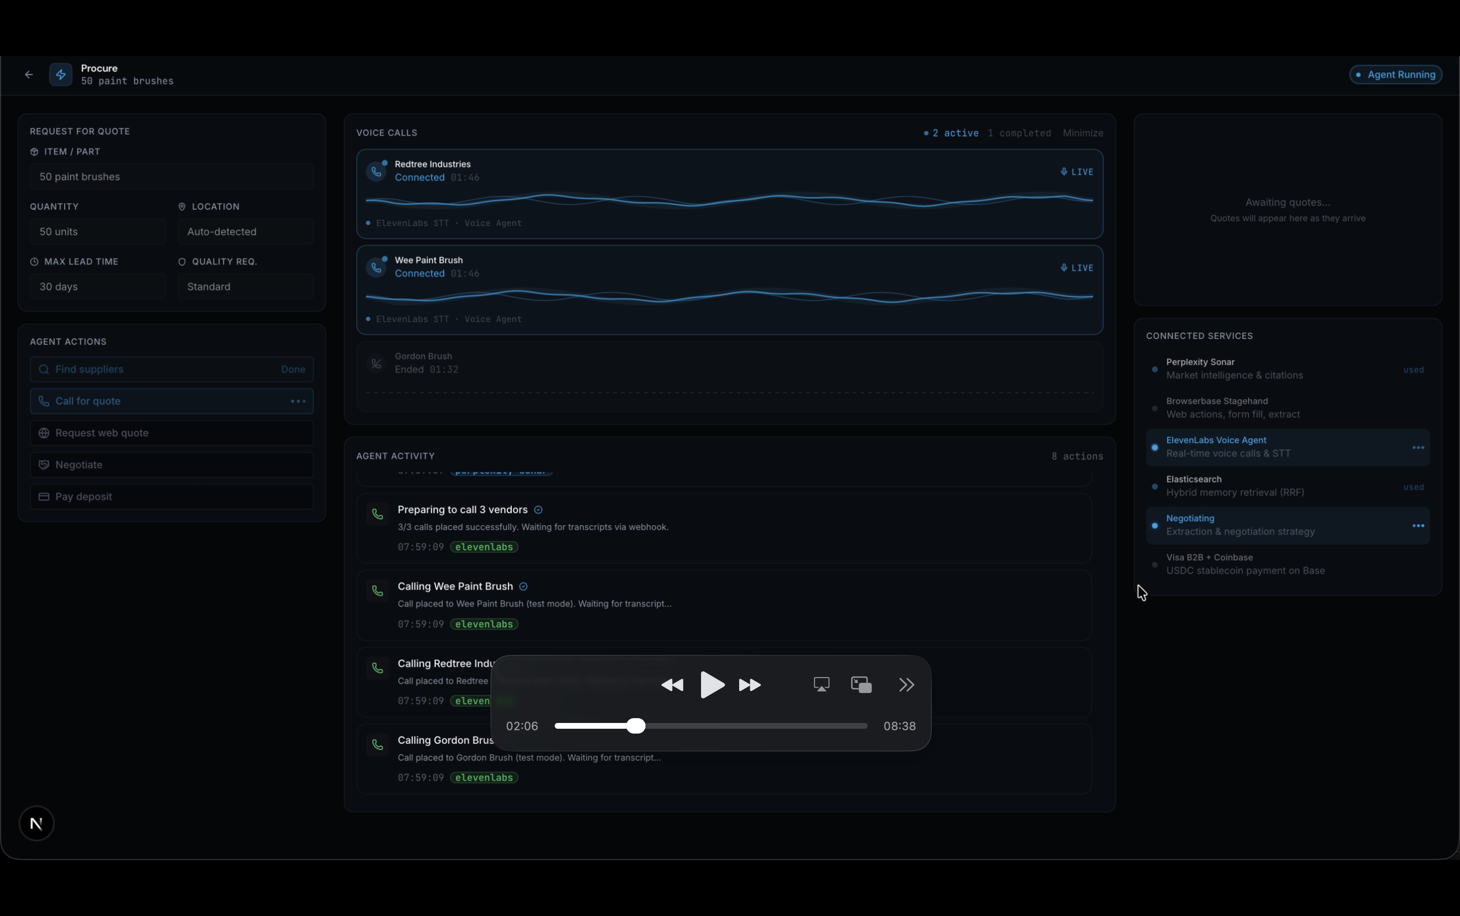
Task: Click the rewind playback button
Action: [672, 685]
